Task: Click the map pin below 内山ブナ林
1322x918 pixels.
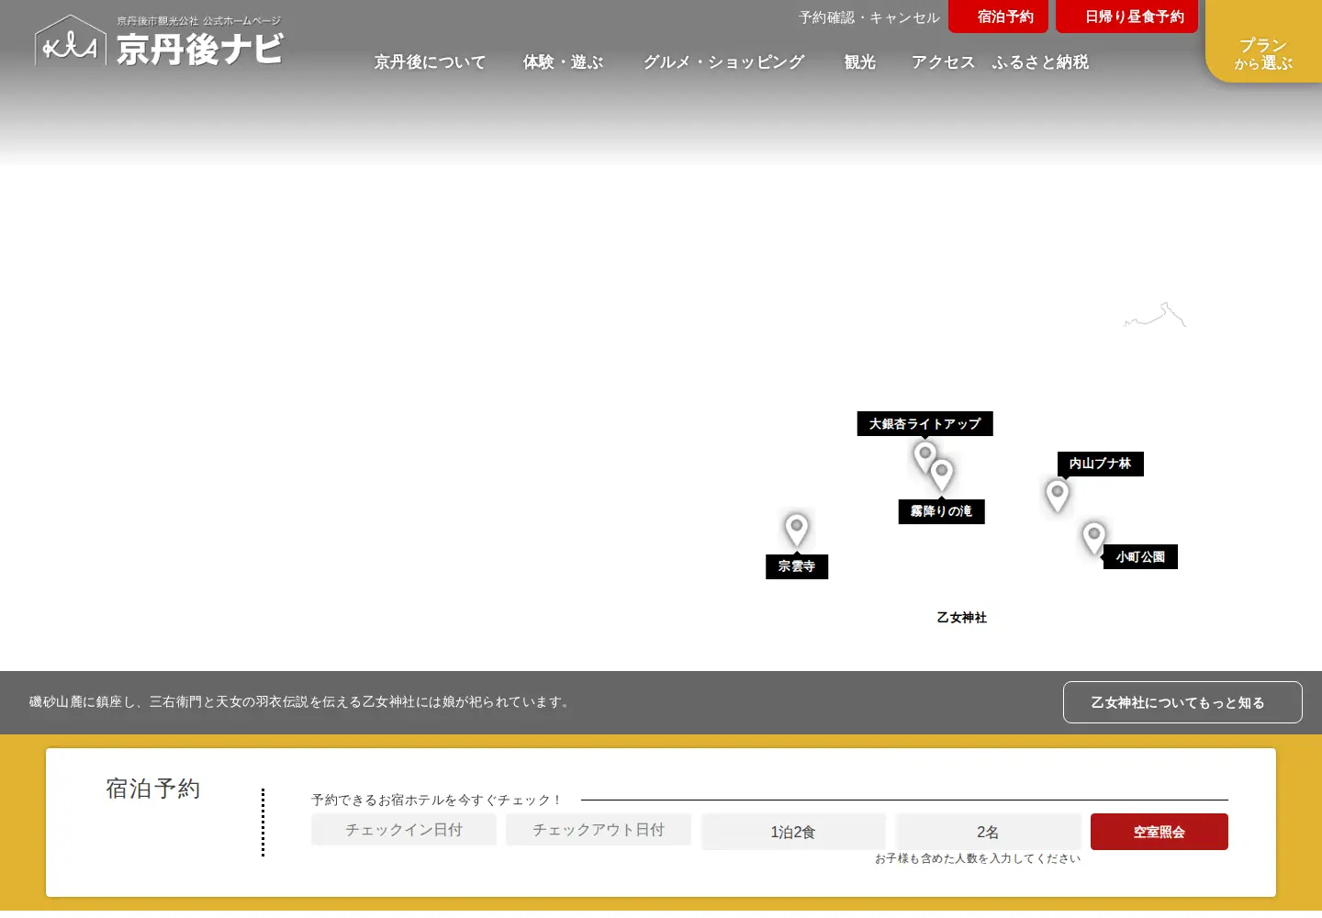Action: click(x=1058, y=495)
